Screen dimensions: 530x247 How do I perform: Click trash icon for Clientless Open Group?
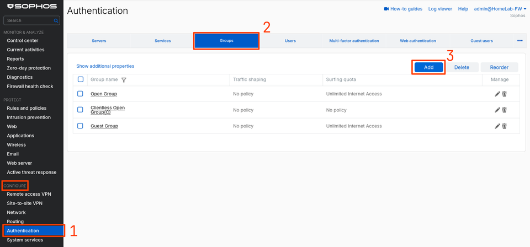point(504,110)
